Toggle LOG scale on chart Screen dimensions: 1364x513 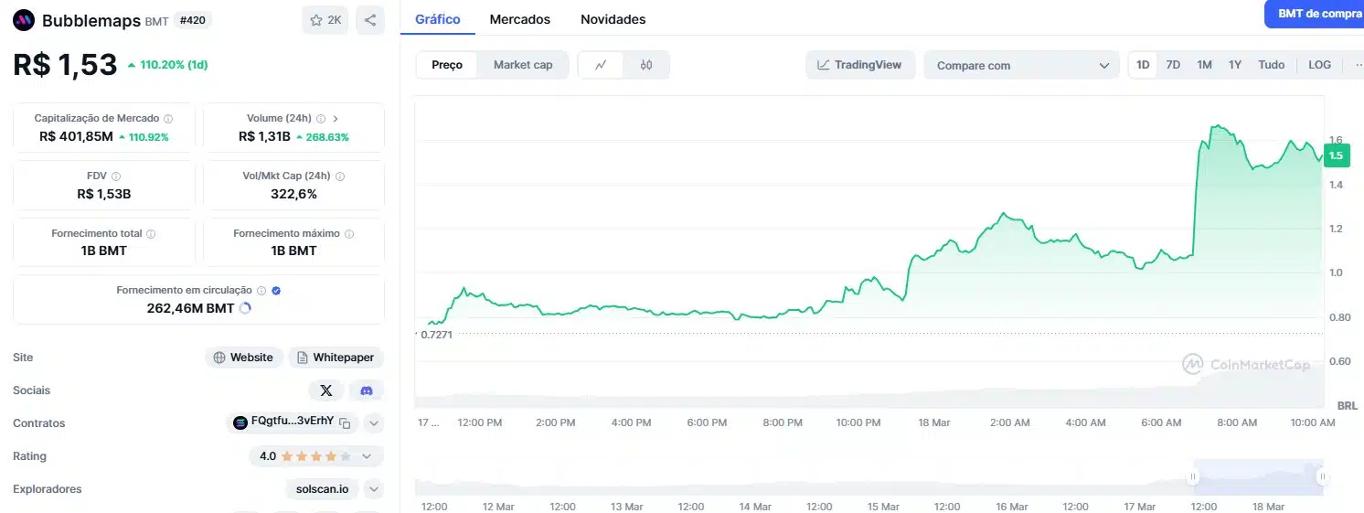1319,65
